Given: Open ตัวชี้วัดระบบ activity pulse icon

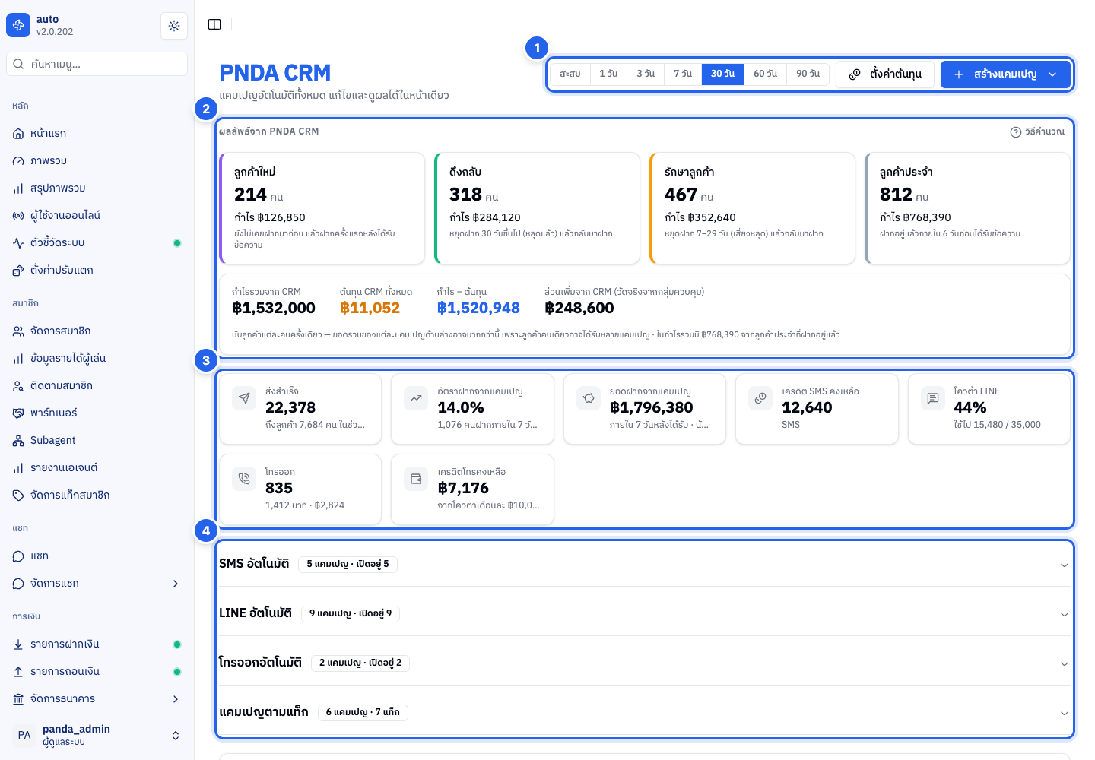Looking at the screenshot, I should tap(18, 243).
